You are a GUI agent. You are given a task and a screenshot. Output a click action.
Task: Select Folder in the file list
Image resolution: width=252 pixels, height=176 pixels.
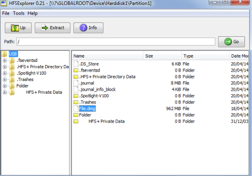[x=85, y=115]
